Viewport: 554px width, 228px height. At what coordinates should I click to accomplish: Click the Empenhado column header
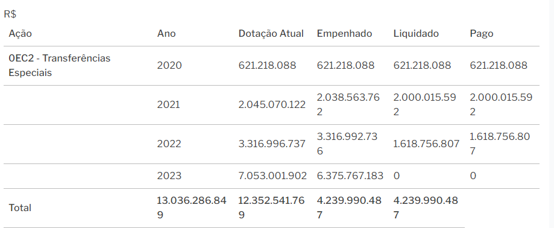(344, 34)
